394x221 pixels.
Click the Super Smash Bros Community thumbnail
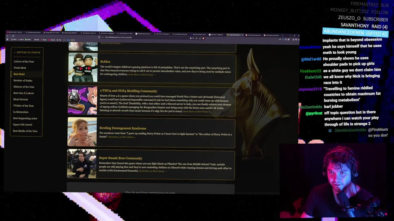(82, 164)
